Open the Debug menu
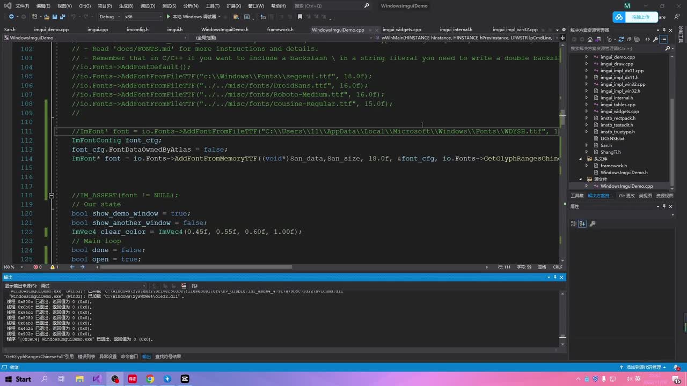The height and width of the screenshot is (386, 687). pos(148,6)
